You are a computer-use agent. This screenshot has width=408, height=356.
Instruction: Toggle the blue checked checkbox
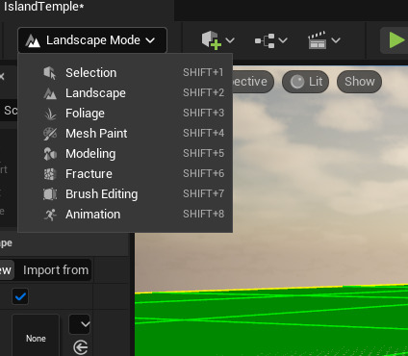point(20,296)
